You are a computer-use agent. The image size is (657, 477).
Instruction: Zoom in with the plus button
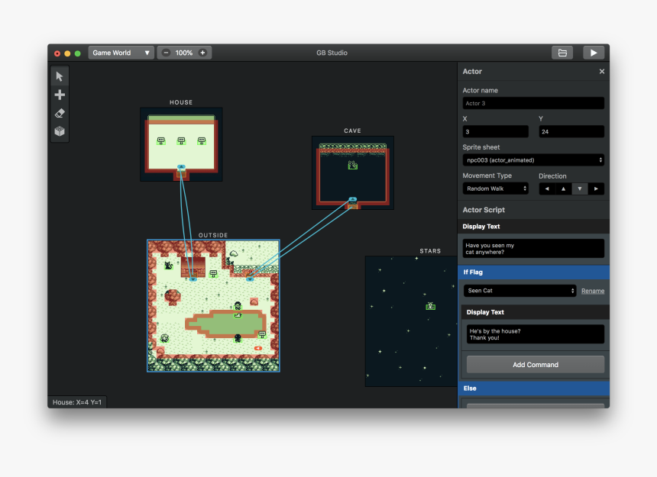tap(202, 53)
